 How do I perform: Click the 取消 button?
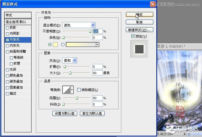click(x=139, y=22)
